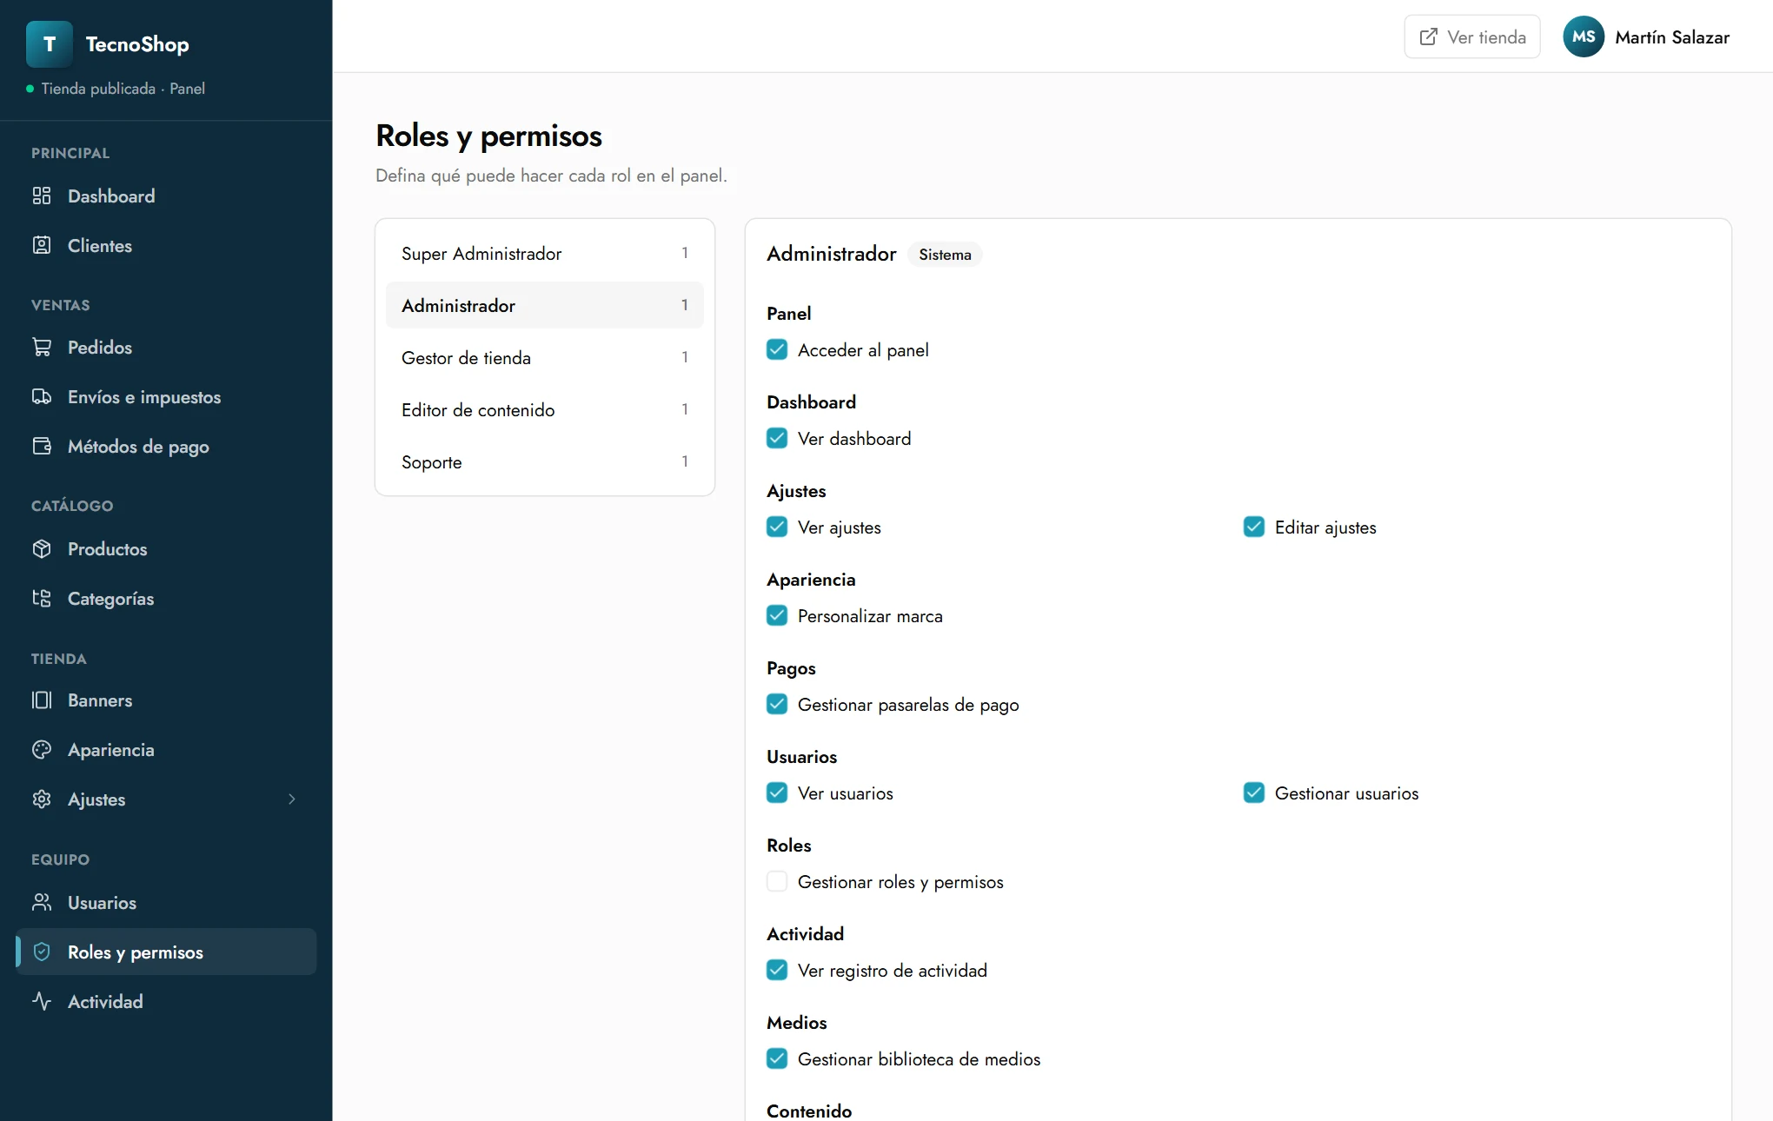Click the Apariencia palette icon
Viewport: 1773px width, 1121px height.
(x=42, y=749)
